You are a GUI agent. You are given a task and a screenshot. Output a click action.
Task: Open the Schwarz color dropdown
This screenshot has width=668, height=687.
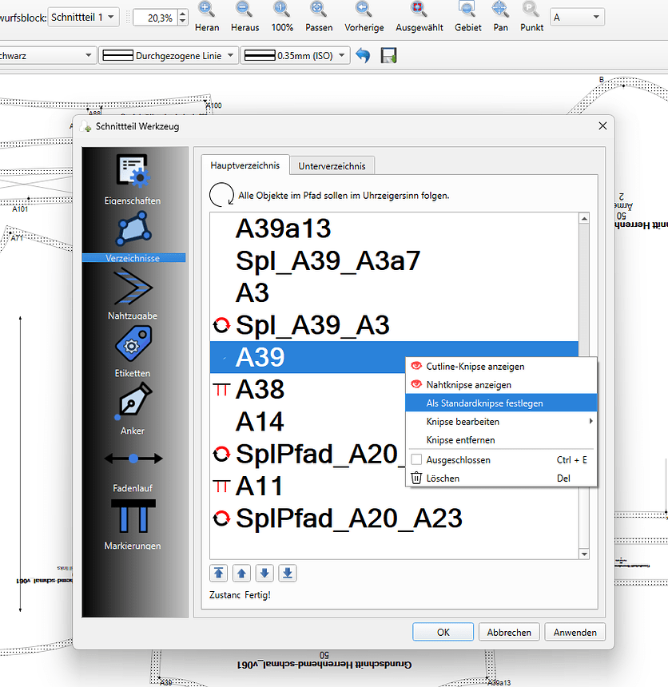coord(46,56)
